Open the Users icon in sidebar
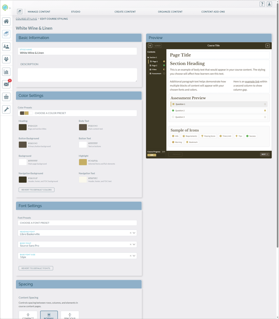The height and width of the screenshot is (319, 279). (x=6, y=47)
